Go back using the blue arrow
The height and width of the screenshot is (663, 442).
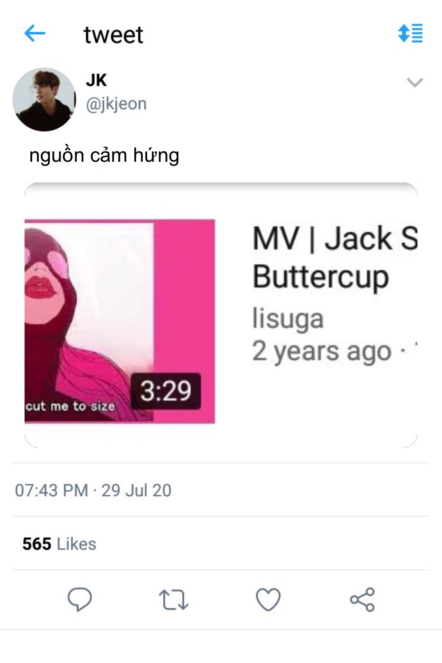pyautogui.click(x=35, y=33)
